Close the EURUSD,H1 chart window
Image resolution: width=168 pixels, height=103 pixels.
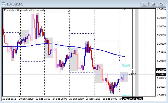162,4
